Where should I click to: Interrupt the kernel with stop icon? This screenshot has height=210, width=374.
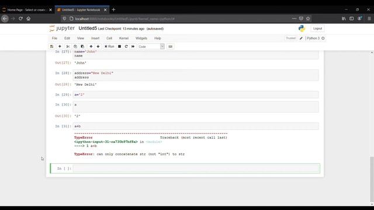pos(119,47)
